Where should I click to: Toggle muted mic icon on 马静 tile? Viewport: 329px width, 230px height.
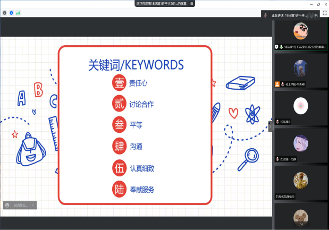277,159
